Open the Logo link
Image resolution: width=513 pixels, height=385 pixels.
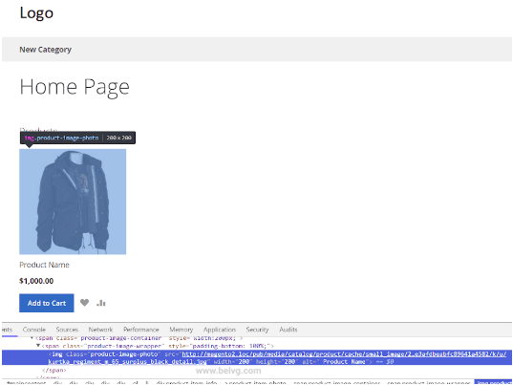pos(36,13)
